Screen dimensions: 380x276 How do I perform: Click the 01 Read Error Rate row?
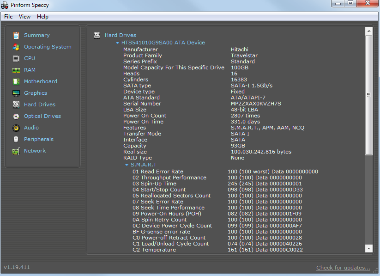click(225, 172)
